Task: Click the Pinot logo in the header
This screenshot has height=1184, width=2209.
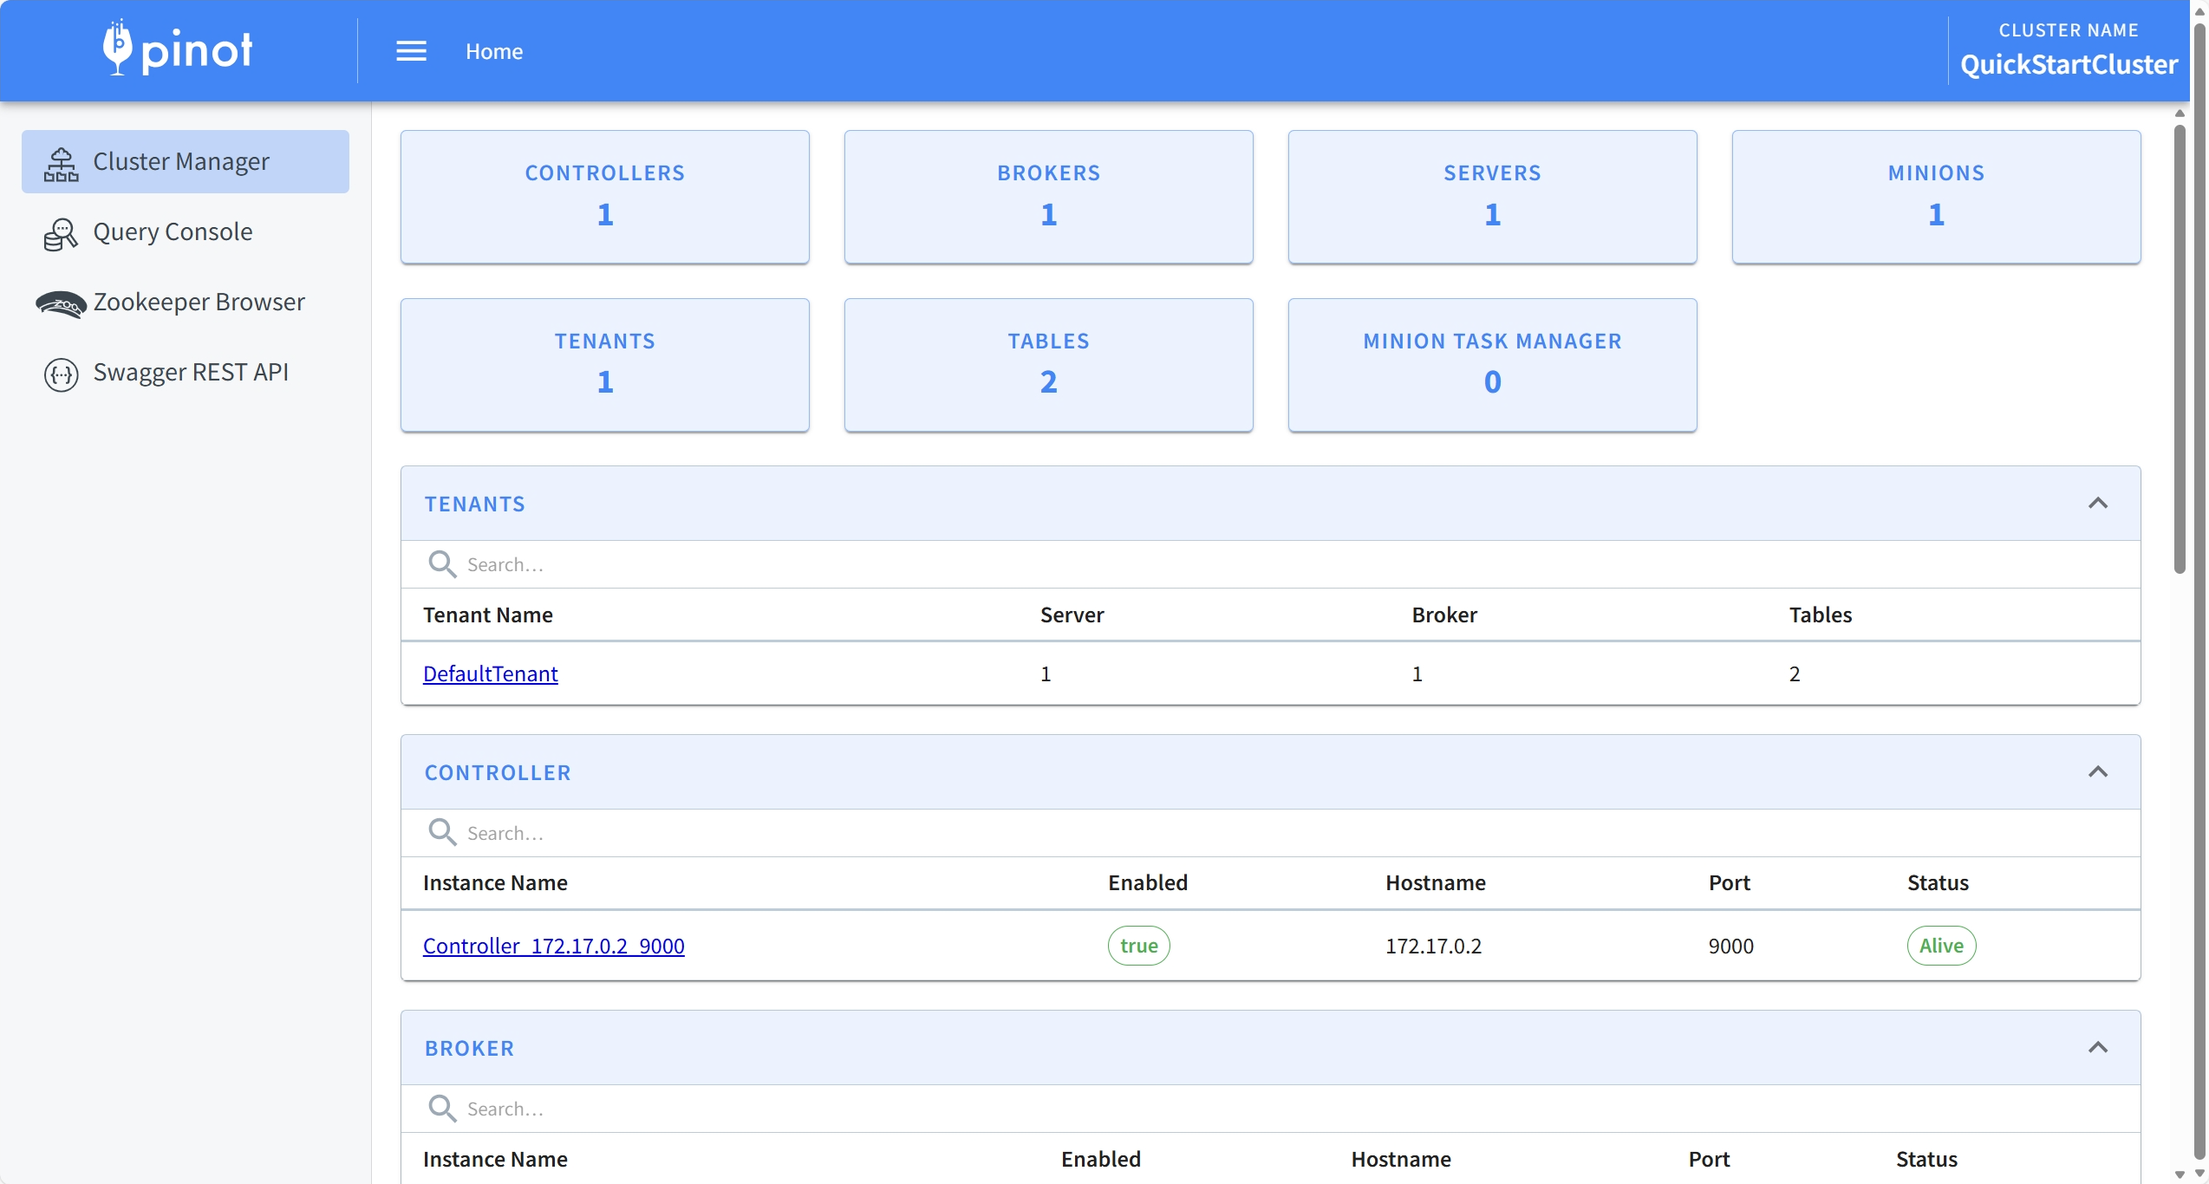Action: click(x=178, y=49)
